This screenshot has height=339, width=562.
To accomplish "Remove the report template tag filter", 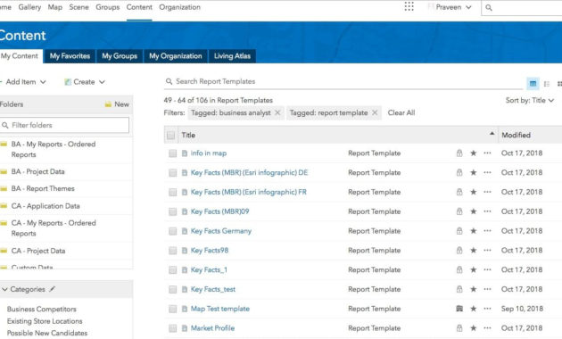I will [375, 112].
